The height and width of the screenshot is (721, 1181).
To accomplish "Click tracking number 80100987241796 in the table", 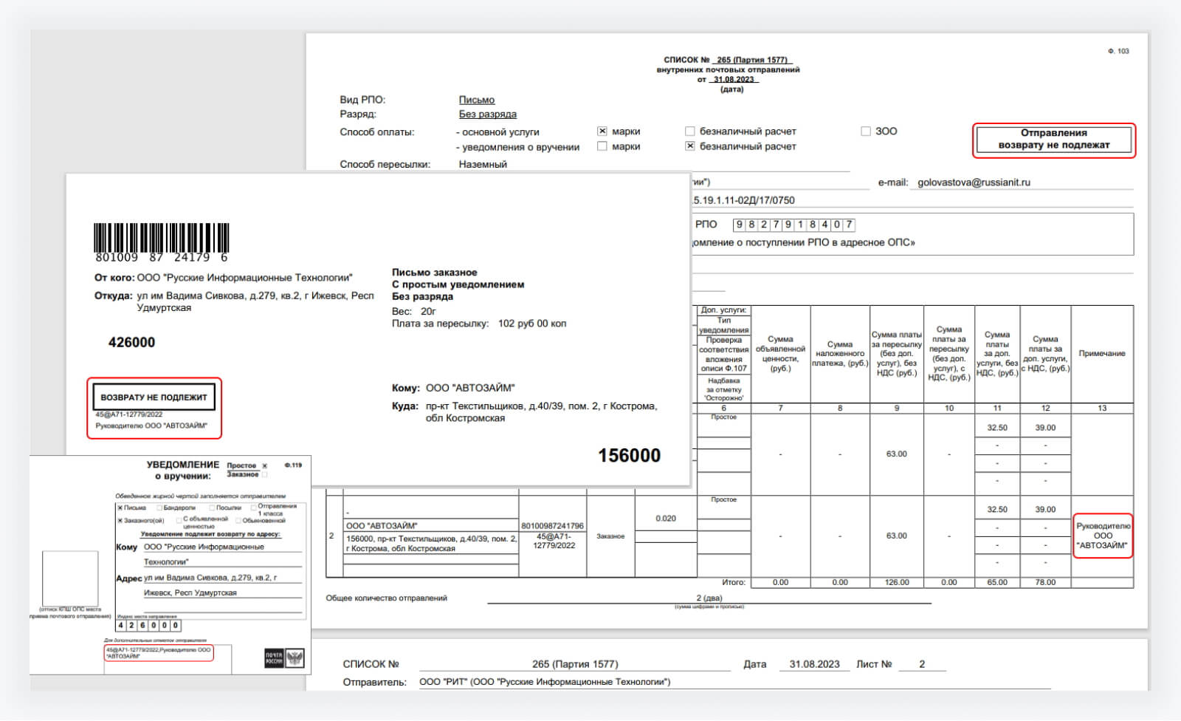I will point(553,526).
